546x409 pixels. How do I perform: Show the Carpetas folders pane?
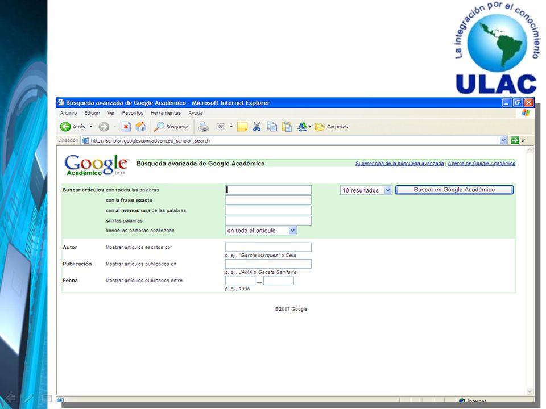(x=331, y=127)
